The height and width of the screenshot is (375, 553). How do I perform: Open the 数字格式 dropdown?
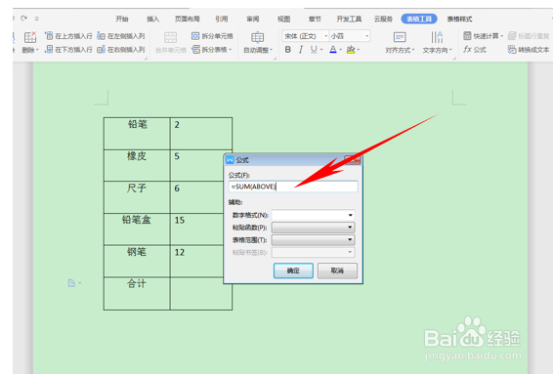313,215
